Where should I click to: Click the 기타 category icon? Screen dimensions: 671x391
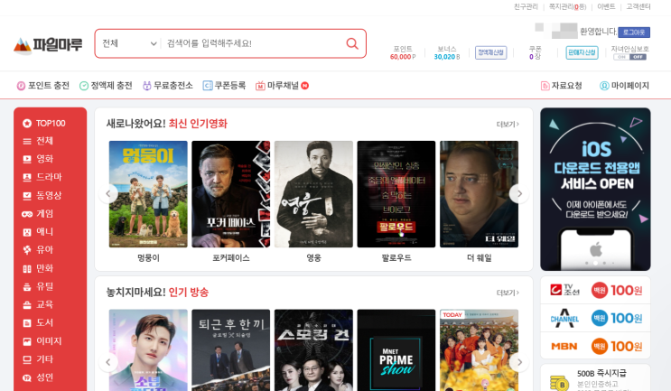27,359
